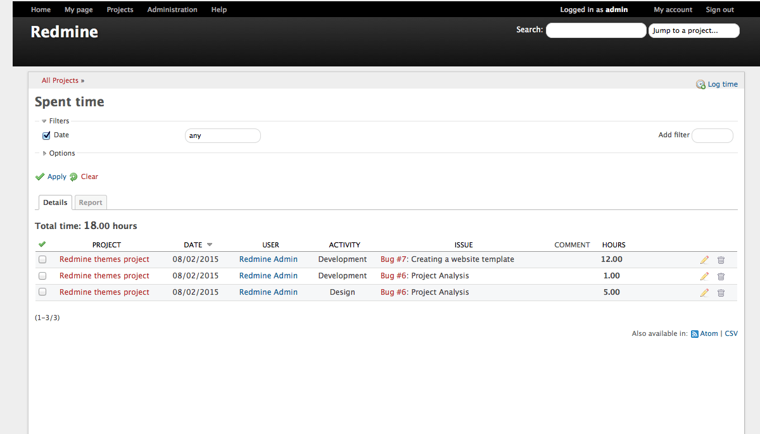Open the Jump to a project selector
760x434 pixels.
(693, 30)
